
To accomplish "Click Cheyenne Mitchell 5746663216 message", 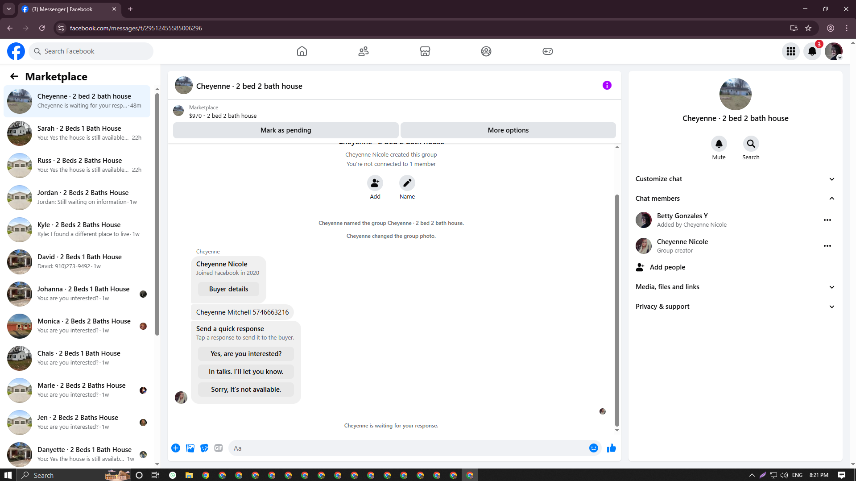I will [x=242, y=312].
